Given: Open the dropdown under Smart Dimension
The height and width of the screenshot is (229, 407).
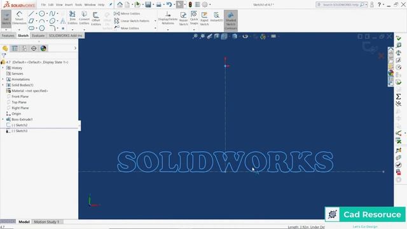Looking at the screenshot, I should (20, 29).
